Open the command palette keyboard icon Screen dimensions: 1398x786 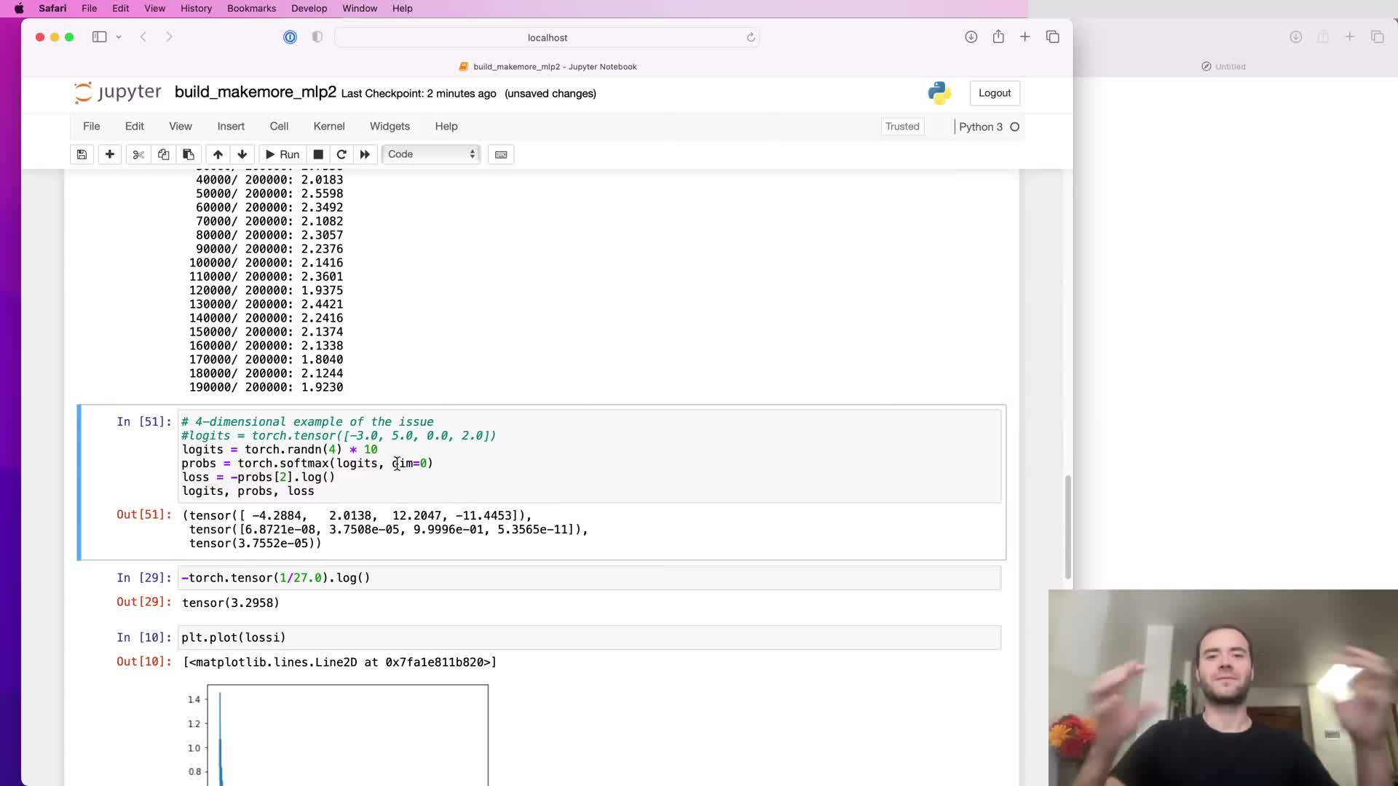(501, 154)
